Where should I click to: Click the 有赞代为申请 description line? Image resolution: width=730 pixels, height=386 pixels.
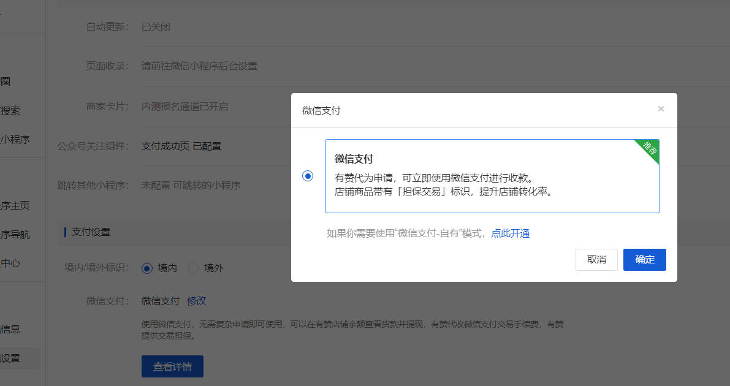pyautogui.click(x=434, y=178)
